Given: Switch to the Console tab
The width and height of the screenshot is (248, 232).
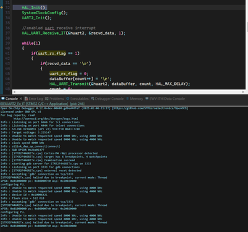Looking at the screenshot, I should point(10,99).
